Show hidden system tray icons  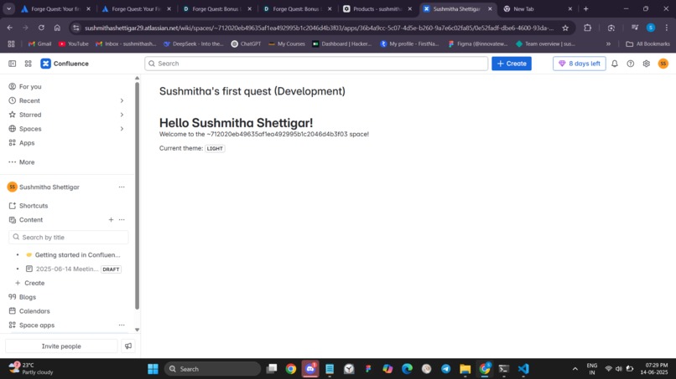pos(575,369)
